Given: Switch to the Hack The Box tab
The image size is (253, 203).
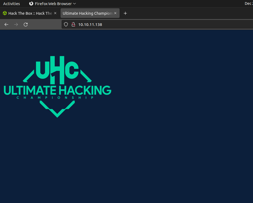Looking at the screenshot, I should coord(30,13).
